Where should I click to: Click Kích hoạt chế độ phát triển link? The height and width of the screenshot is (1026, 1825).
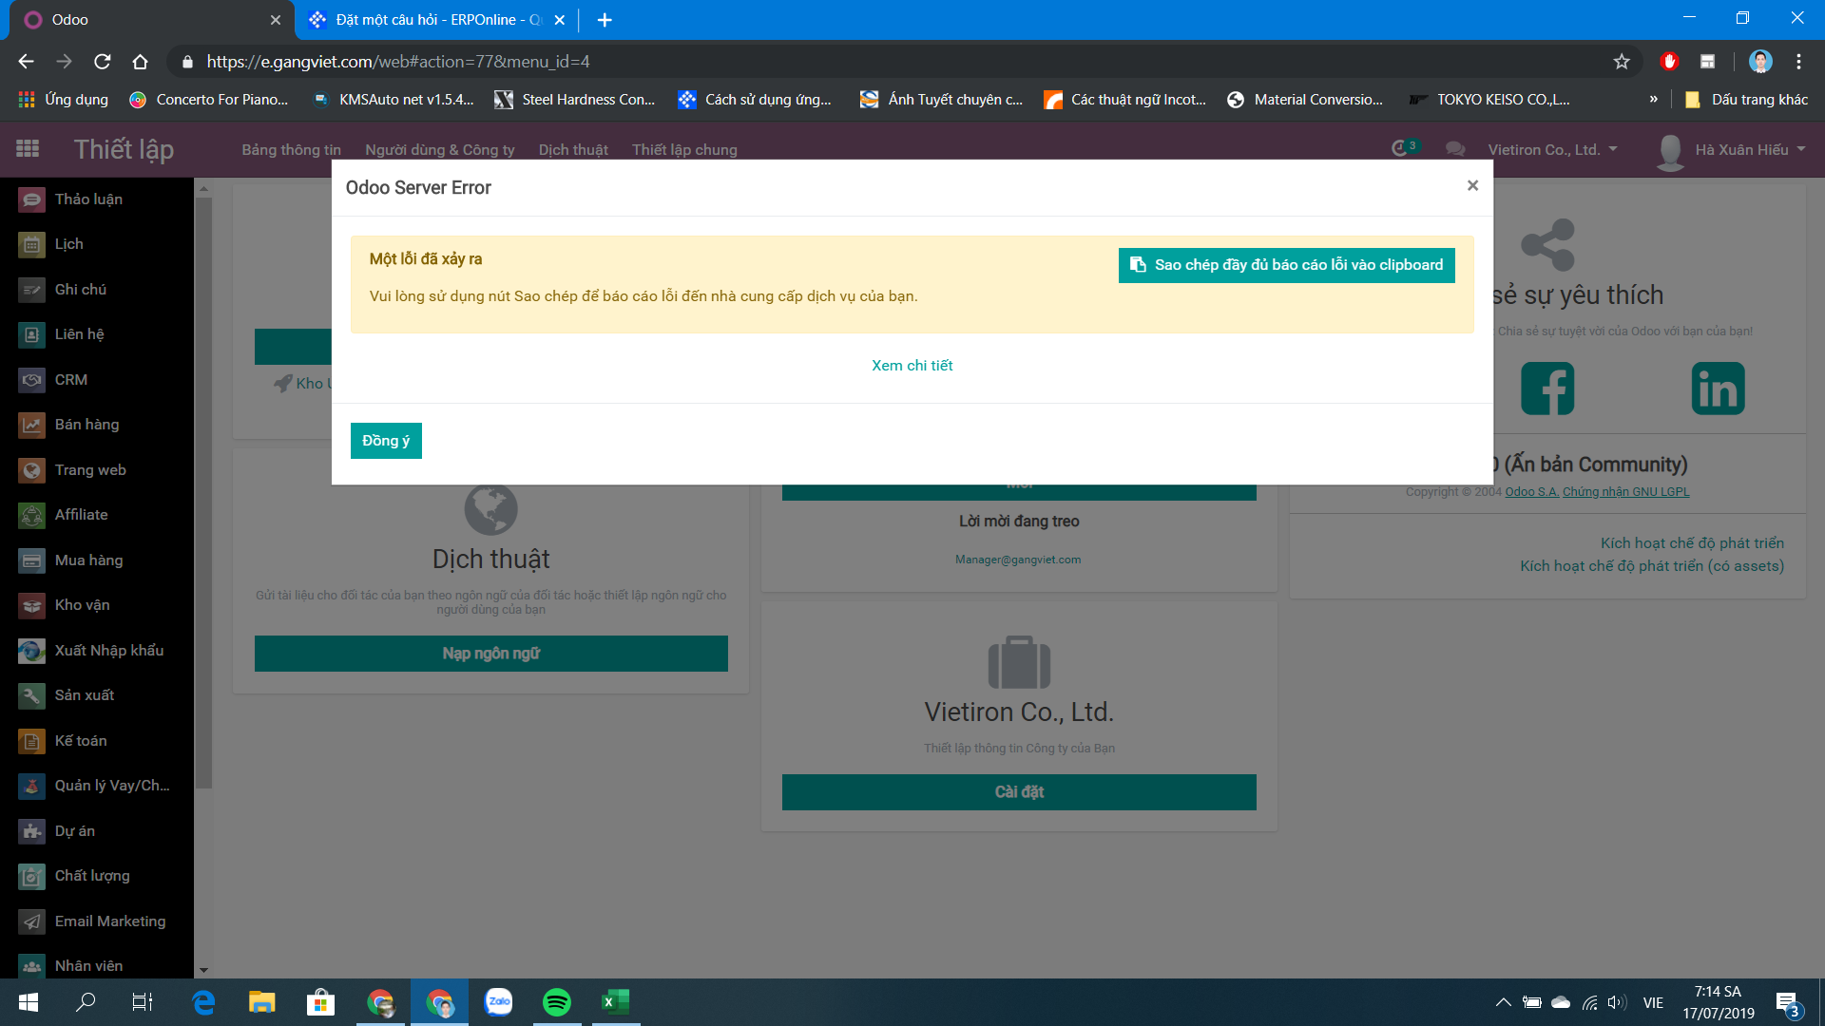1692,543
